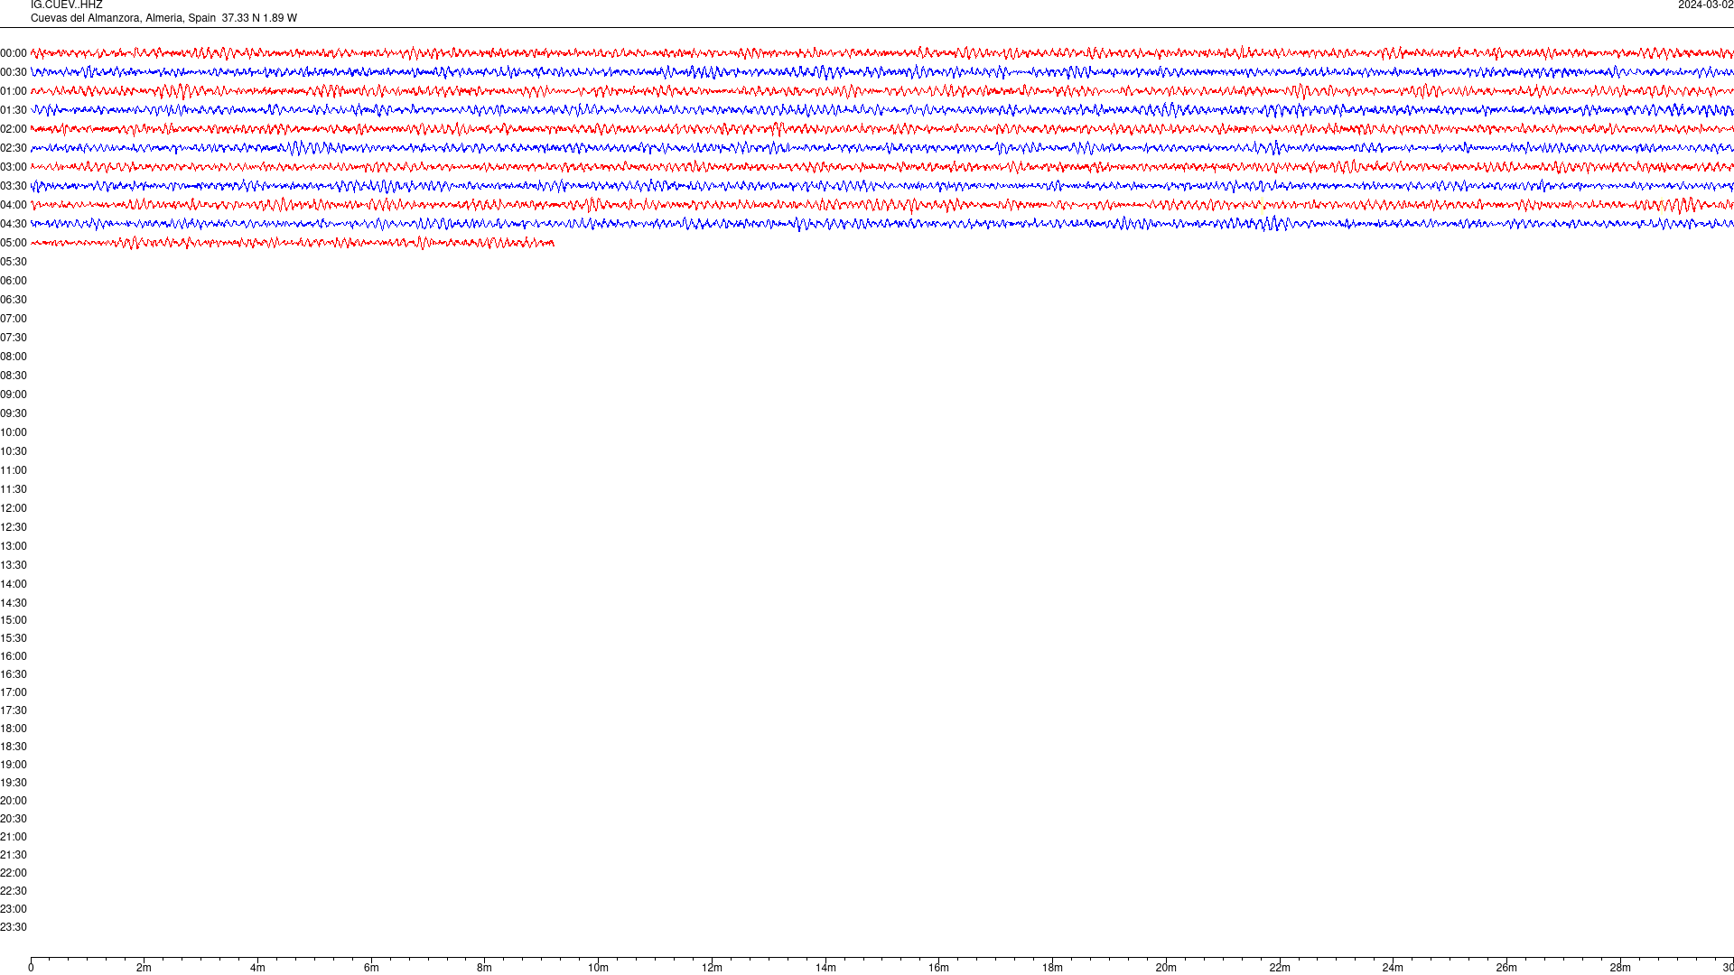
Task: Select the 02:30 row time label
Action: pos(14,148)
